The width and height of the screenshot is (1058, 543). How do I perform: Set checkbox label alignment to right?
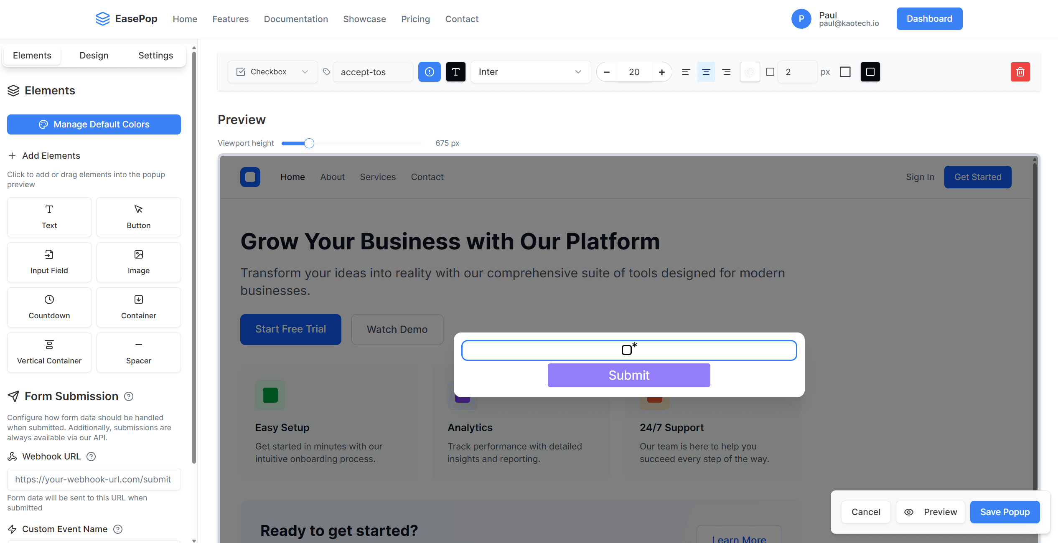pos(726,72)
